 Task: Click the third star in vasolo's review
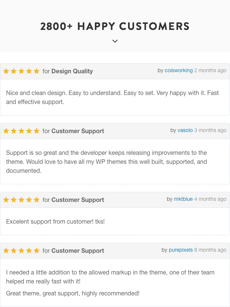coord(21,131)
